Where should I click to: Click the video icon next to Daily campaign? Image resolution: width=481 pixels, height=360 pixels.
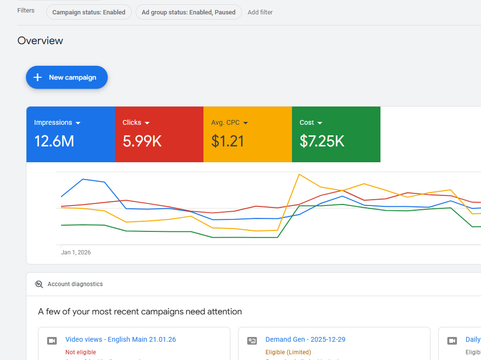[452, 341]
